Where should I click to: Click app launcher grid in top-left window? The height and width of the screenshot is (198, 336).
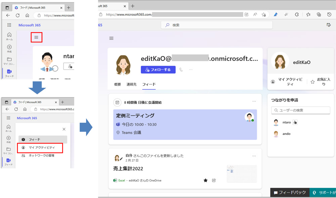click(9, 25)
